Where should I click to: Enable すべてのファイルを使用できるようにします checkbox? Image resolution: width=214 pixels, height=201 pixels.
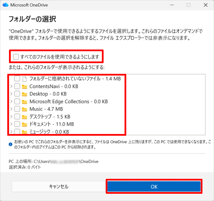click(16, 57)
